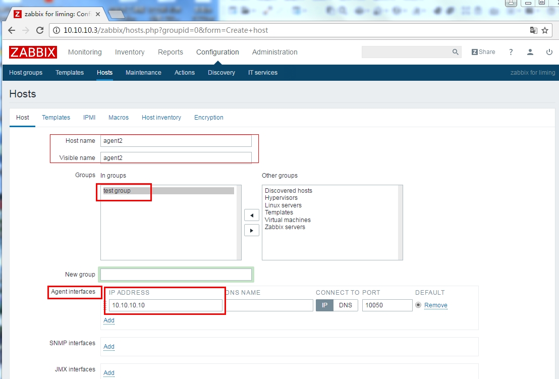Click the Visible name field

[x=176, y=158]
